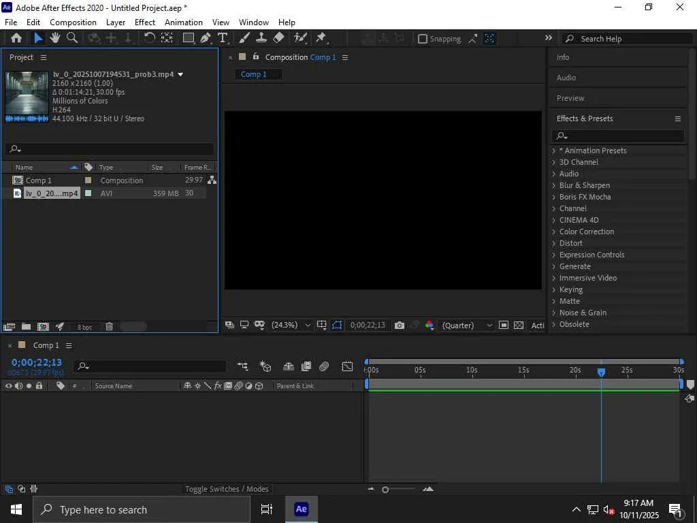Screen dimensions: 697x523
Task: Open the Window menu
Action: [x=254, y=22]
